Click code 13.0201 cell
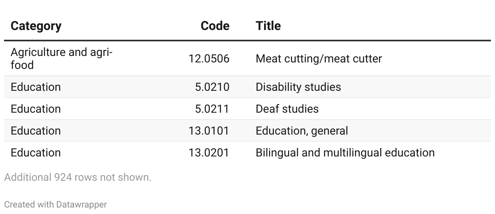Screen dimensions: 495x214 tap(209, 153)
